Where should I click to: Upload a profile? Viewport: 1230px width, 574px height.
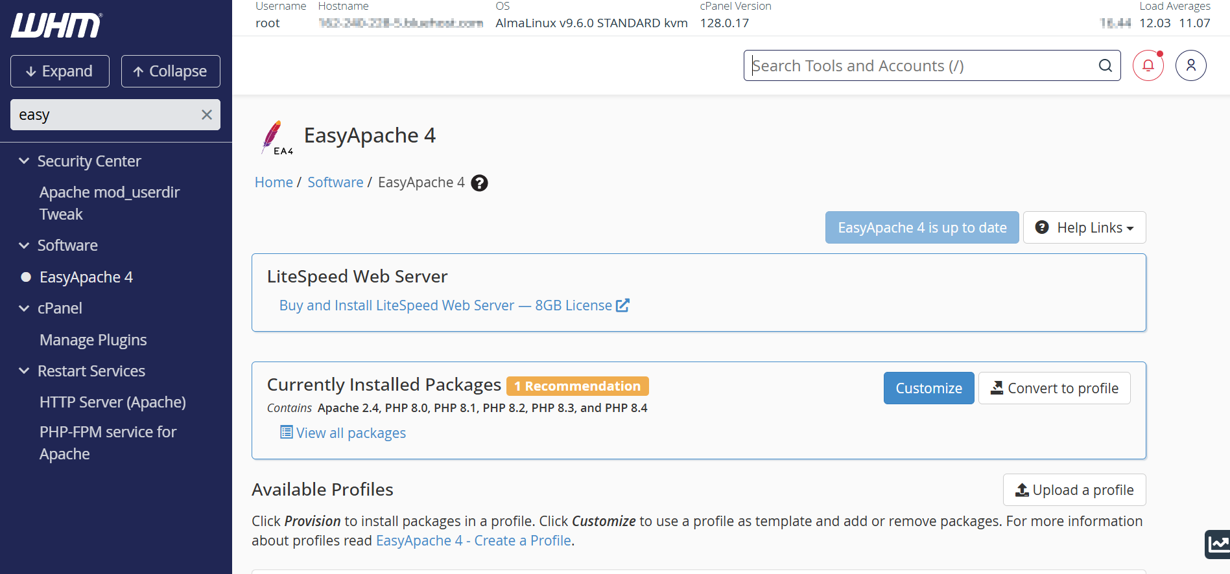click(1074, 490)
